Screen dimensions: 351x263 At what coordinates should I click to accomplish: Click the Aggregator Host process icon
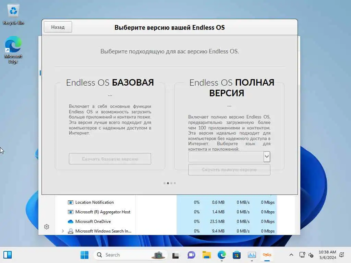71,212
